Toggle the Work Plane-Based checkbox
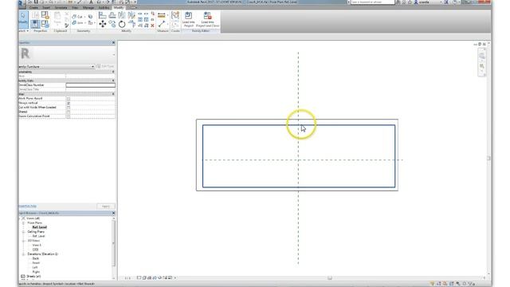 69,98
